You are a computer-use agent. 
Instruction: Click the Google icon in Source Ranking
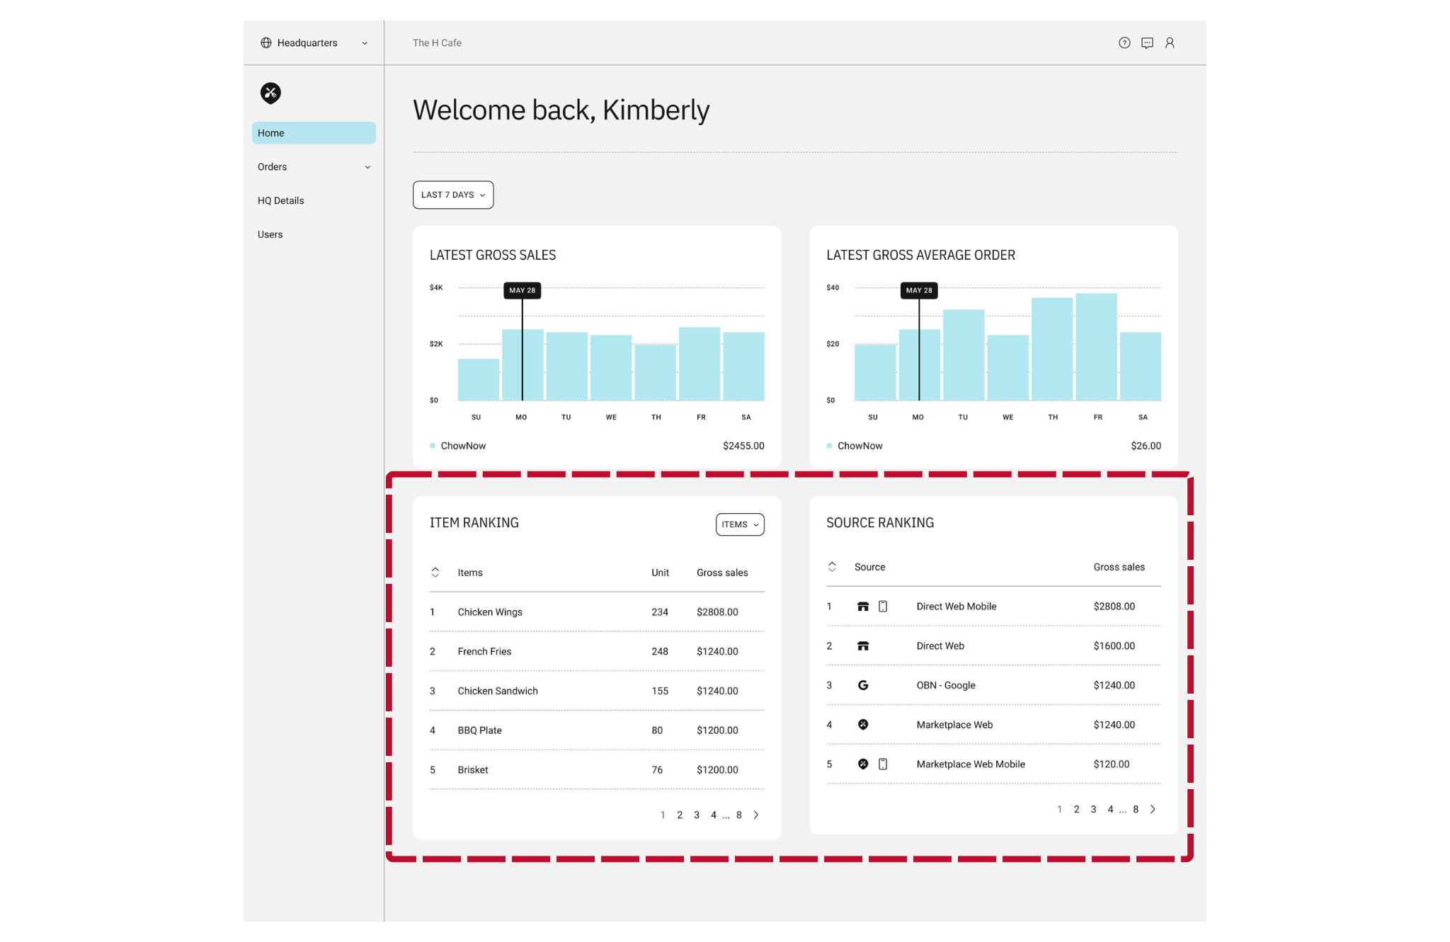pos(863,685)
